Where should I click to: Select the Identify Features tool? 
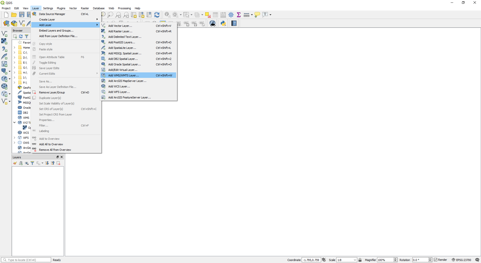click(x=168, y=15)
